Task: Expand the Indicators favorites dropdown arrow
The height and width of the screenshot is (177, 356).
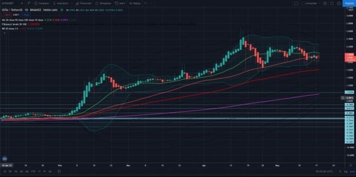Action: point(72,4)
